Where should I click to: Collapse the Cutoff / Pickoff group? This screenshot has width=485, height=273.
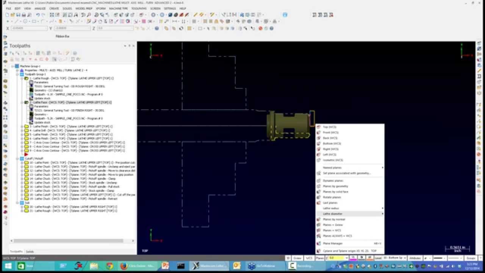[x=17, y=158]
